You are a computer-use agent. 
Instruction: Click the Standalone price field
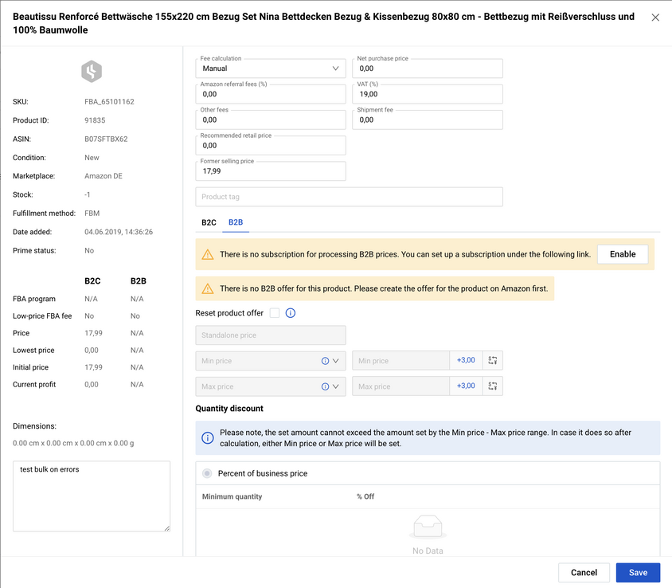tap(271, 335)
